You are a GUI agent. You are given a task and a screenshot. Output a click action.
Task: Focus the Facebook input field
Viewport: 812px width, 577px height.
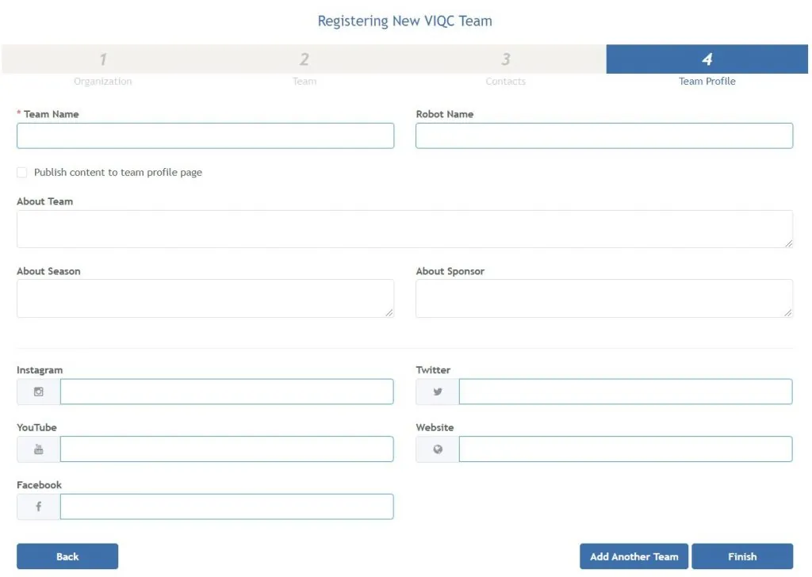[227, 506]
